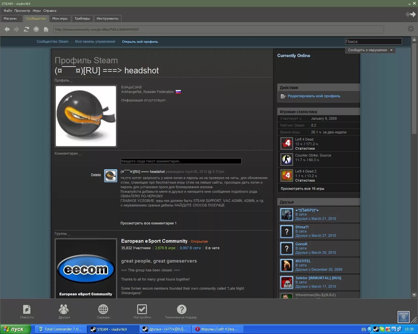
Task: Click the vertical scrollbar down arrow
Action: [414, 295]
